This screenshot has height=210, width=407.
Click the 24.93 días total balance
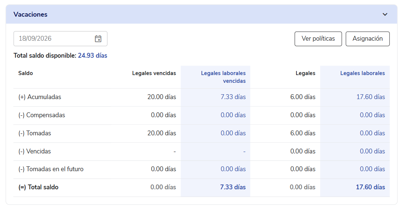92,55
